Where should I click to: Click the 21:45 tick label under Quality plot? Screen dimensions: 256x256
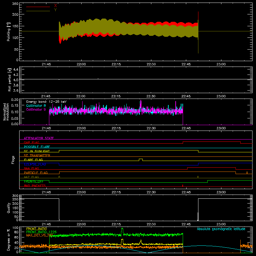(x=46, y=224)
